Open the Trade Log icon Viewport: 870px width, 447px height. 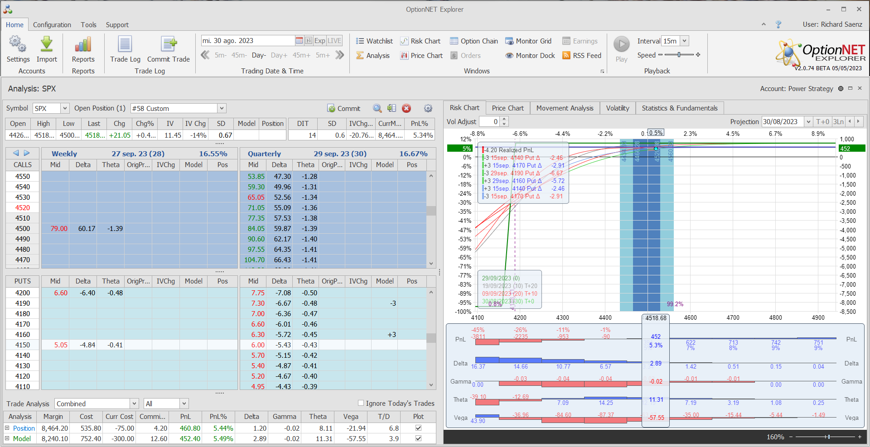pos(125,45)
